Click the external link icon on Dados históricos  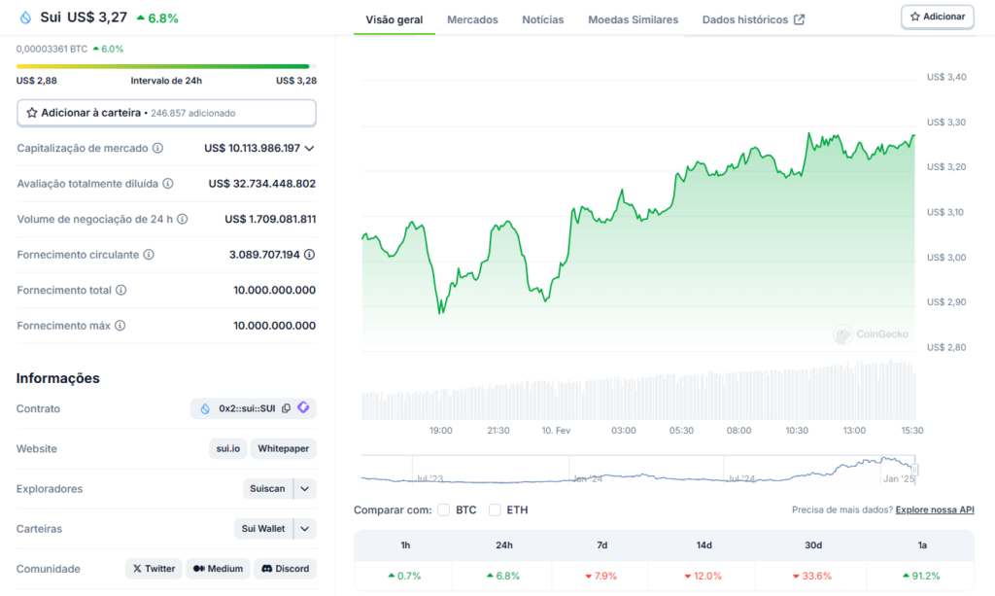800,19
